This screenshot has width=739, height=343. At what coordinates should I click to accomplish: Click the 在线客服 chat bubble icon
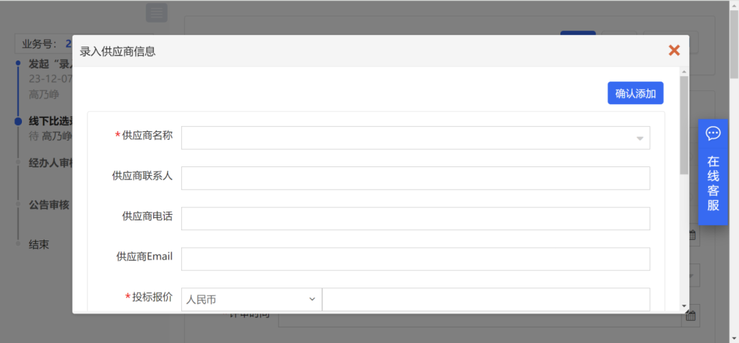pos(713,134)
